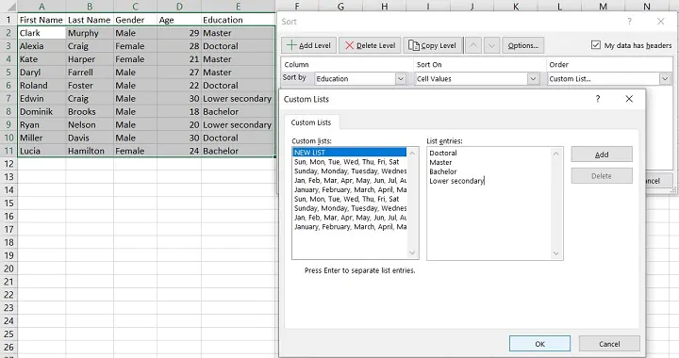This screenshot has height=358, width=679.
Task: Click the cell containing Dominik
Action: 41,111
